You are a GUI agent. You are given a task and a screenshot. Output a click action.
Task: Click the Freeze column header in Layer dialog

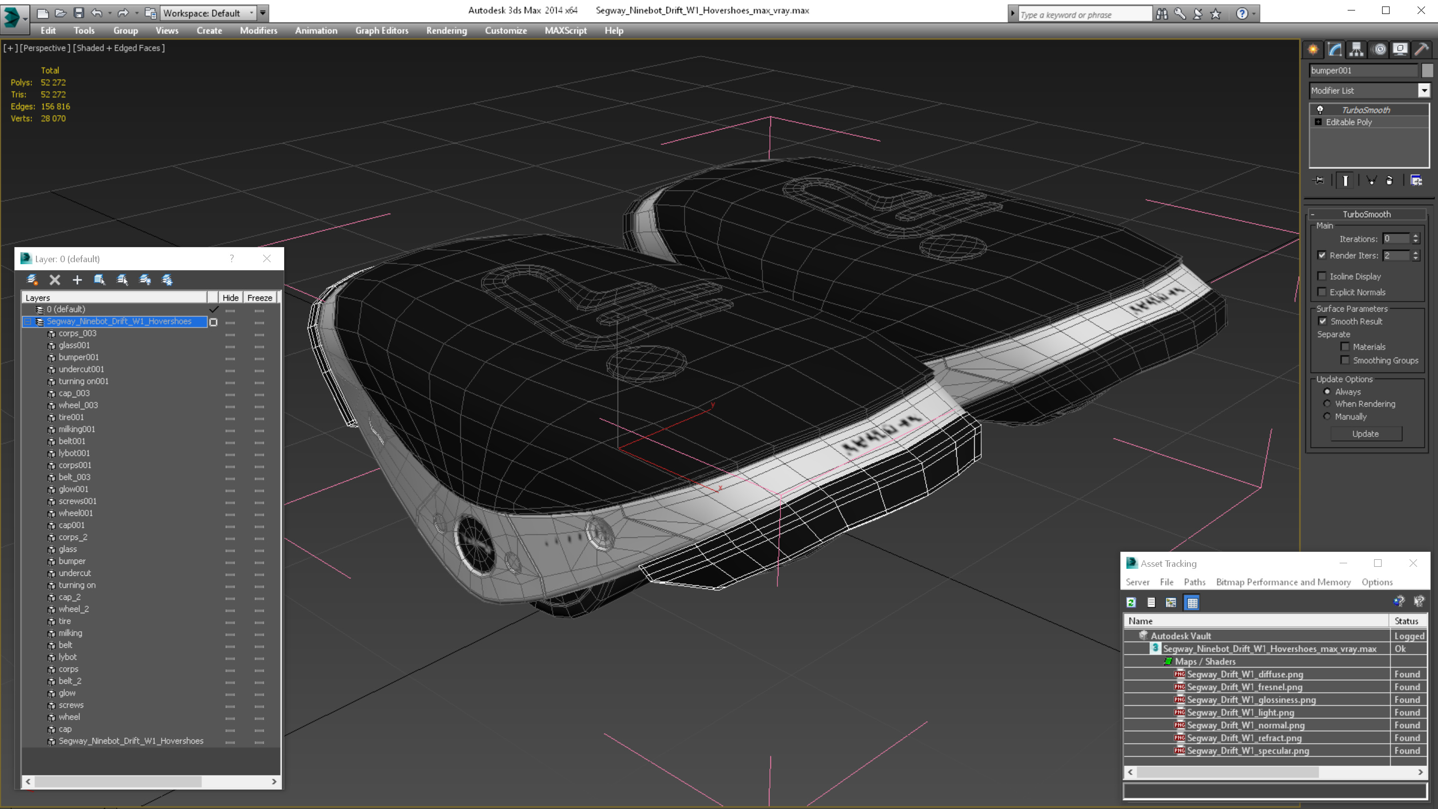260,298
